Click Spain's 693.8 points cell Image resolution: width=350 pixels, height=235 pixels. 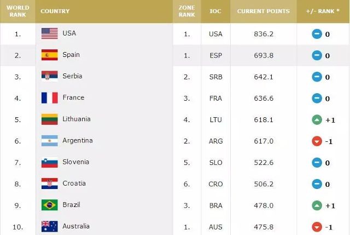click(x=264, y=55)
